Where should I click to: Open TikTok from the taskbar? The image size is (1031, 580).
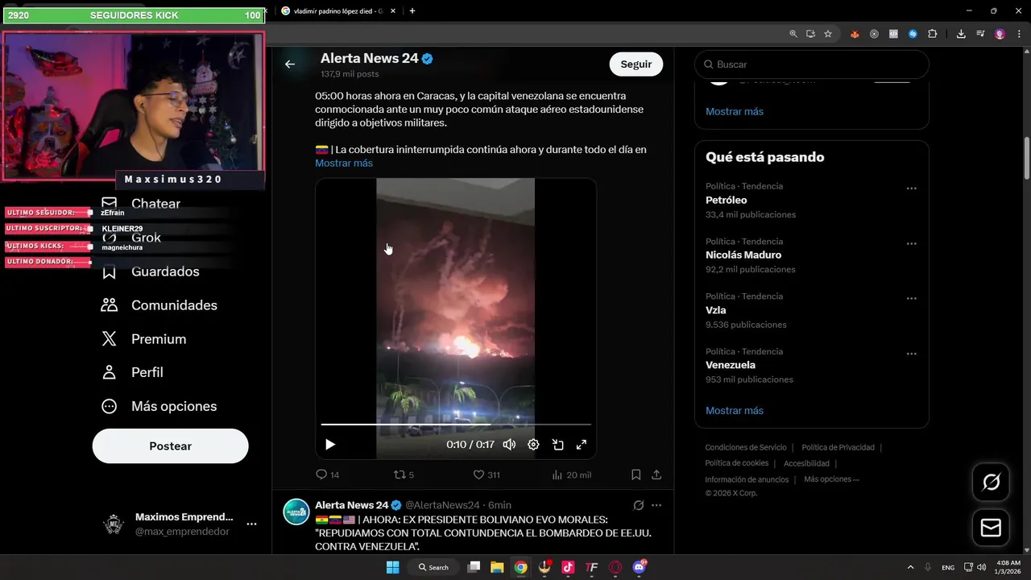click(x=568, y=567)
